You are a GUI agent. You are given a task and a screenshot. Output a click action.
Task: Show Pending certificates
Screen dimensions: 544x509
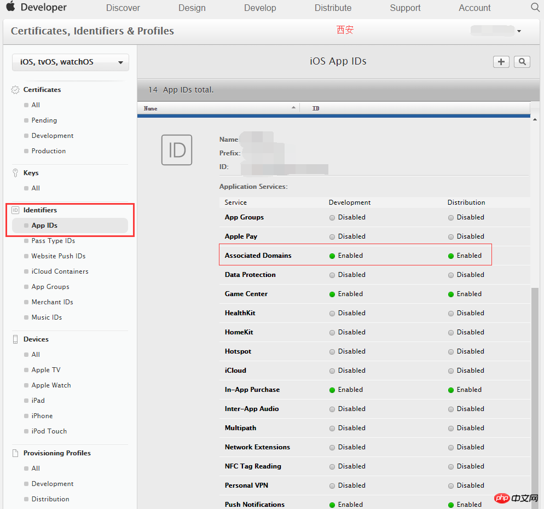pyautogui.click(x=44, y=120)
